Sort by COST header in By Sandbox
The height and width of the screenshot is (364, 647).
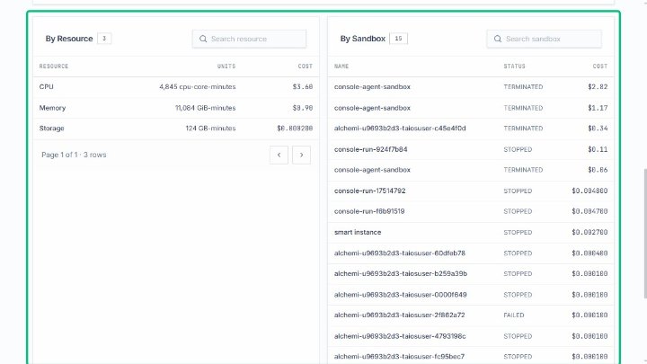(x=600, y=66)
